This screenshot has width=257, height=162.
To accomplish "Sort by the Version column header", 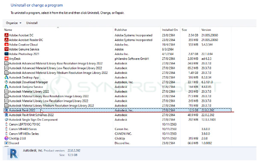I will tap(206, 30).
